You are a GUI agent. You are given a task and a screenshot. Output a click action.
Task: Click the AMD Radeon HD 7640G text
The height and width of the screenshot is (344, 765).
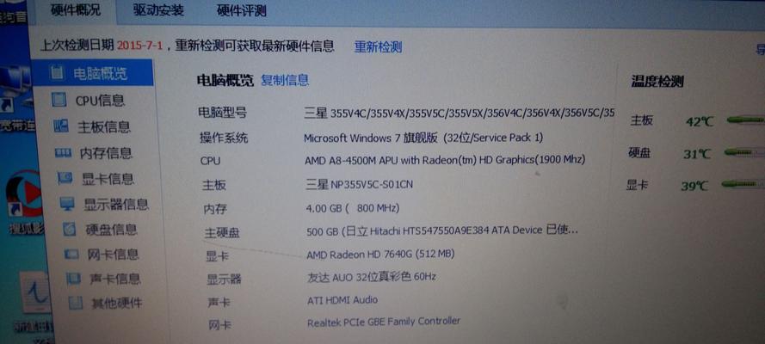[380, 255]
